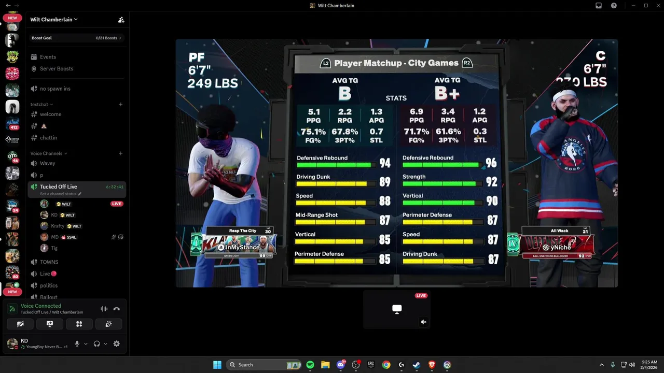Image resolution: width=664 pixels, height=373 pixels.
Task: Join the voice channel named p
Action: (x=77, y=175)
